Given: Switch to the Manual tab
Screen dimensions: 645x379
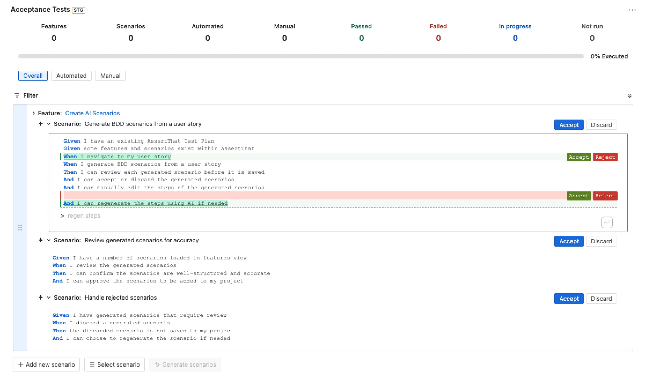Looking at the screenshot, I should (x=110, y=76).
